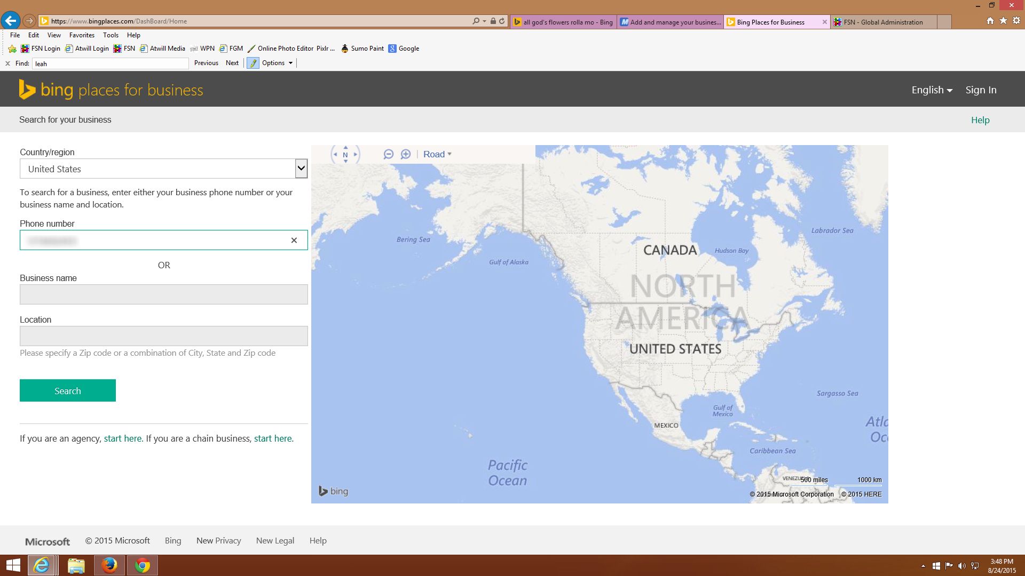Open the Favorites menu
Screen dimensions: 1025x576
(x=82, y=35)
